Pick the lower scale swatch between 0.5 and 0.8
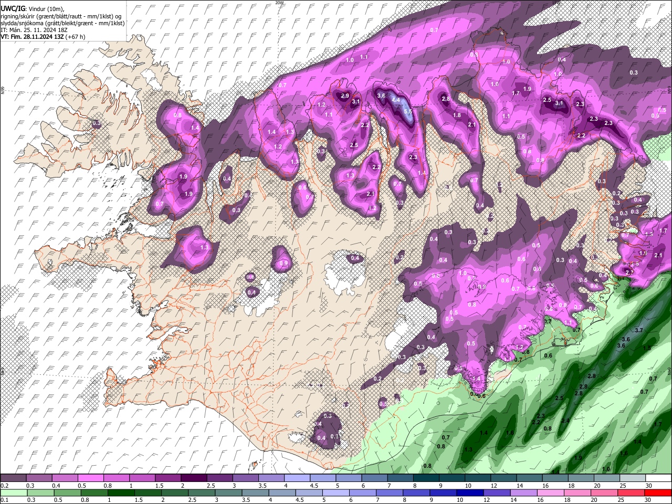Screen dimensions: 672x504 67,492
